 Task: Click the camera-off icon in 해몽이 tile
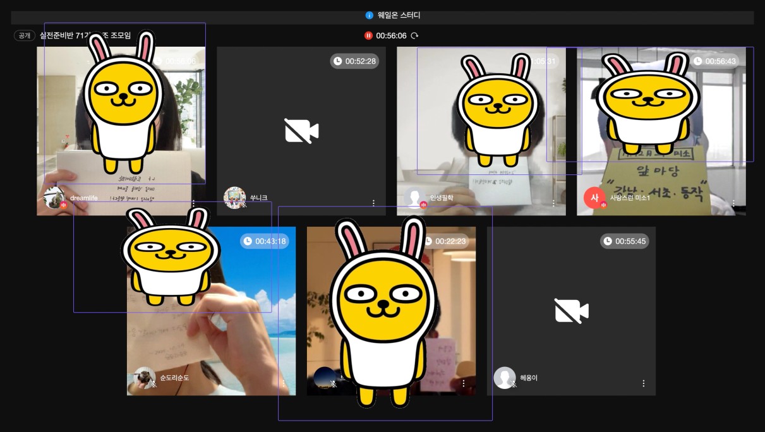[x=572, y=311]
